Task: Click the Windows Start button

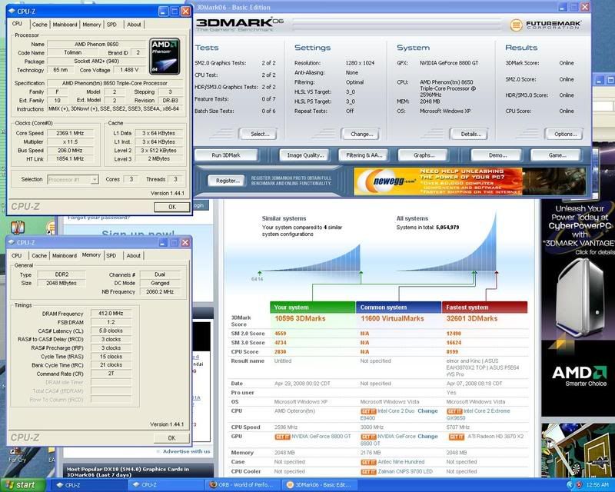Action: (22, 485)
